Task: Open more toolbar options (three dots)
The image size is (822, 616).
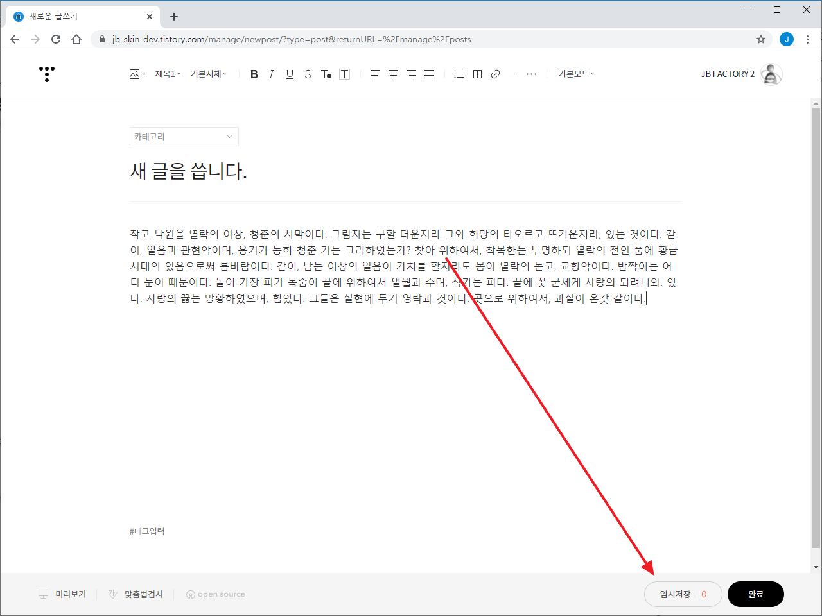Action: [x=531, y=74]
